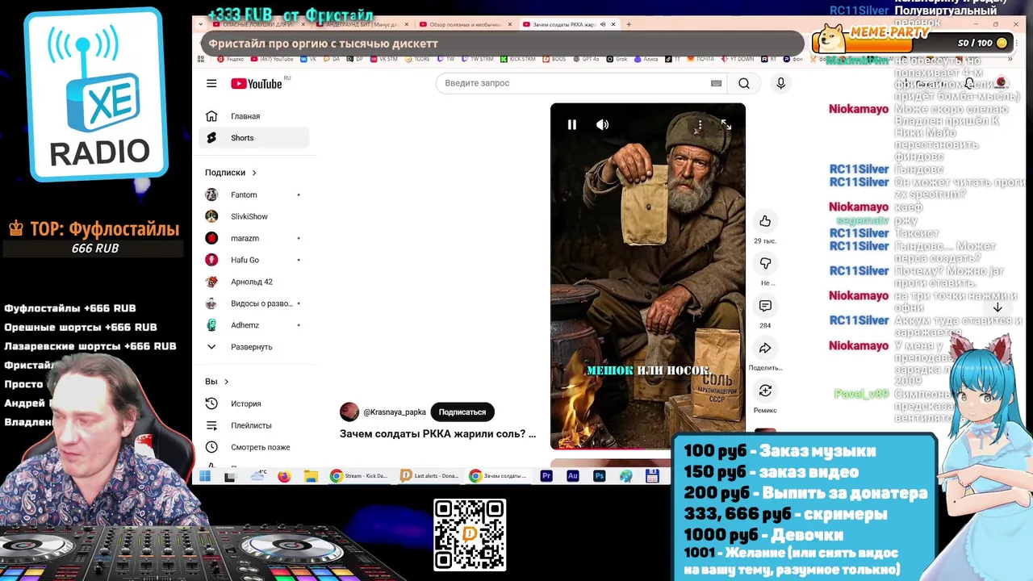Open Adobe Audition from taskbar

(573, 476)
